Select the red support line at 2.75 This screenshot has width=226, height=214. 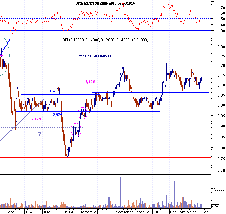106,157
